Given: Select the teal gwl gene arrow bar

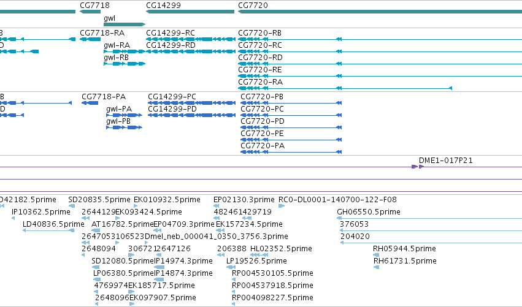Looking at the screenshot, I should 125,25.
